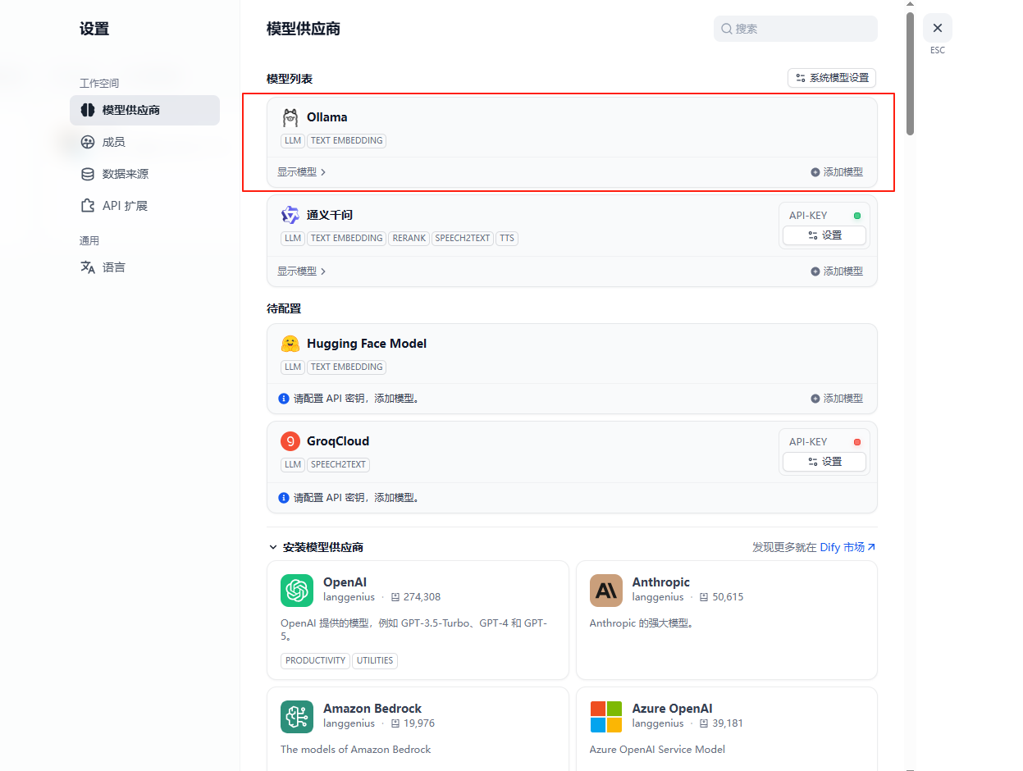The width and height of the screenshot is (1023, 771).
Task: Click the 搜索 input field
Action: pyautogui.click(x=794, y=28)
